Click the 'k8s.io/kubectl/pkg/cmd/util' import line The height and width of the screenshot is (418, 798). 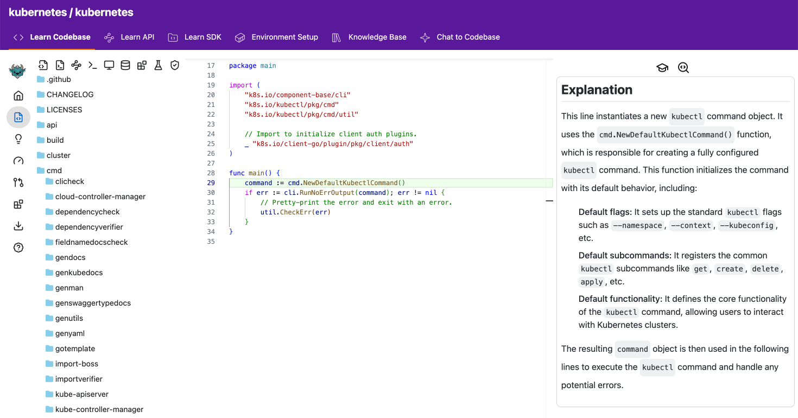click(x=301, y=115)
